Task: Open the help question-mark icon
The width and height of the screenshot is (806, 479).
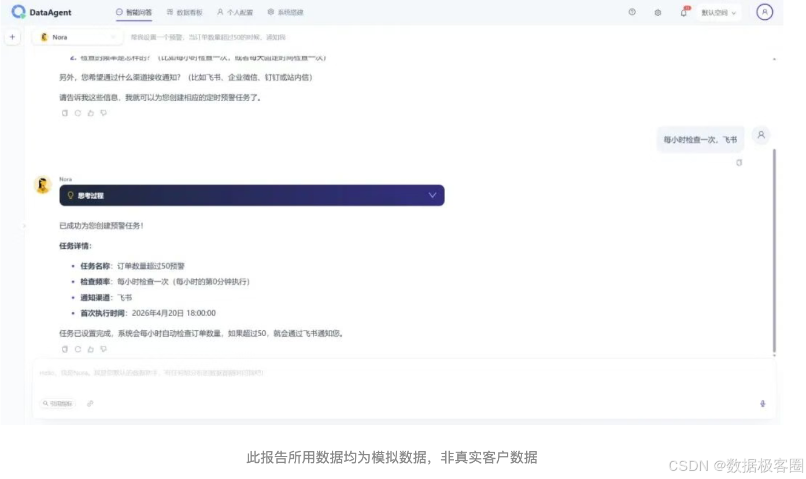Action: tap(632, 12)
